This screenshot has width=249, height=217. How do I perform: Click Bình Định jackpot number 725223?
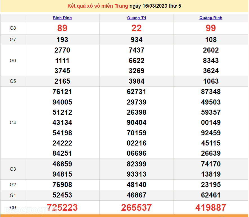pos(62,207)
